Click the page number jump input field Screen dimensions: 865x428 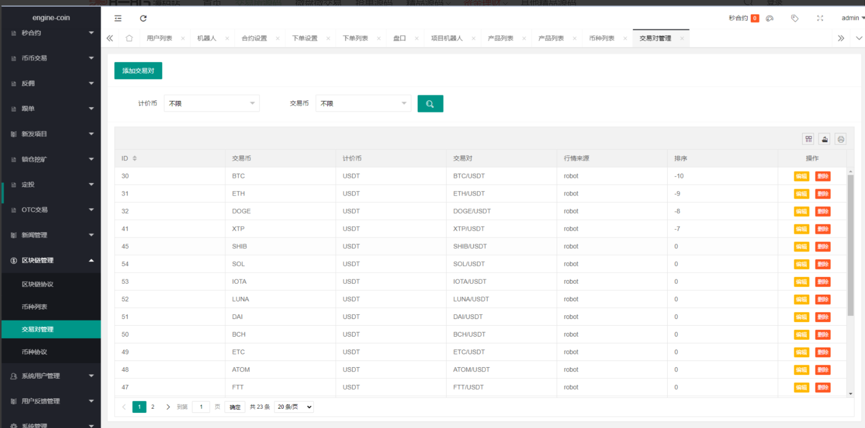click(x=201, y=407)
